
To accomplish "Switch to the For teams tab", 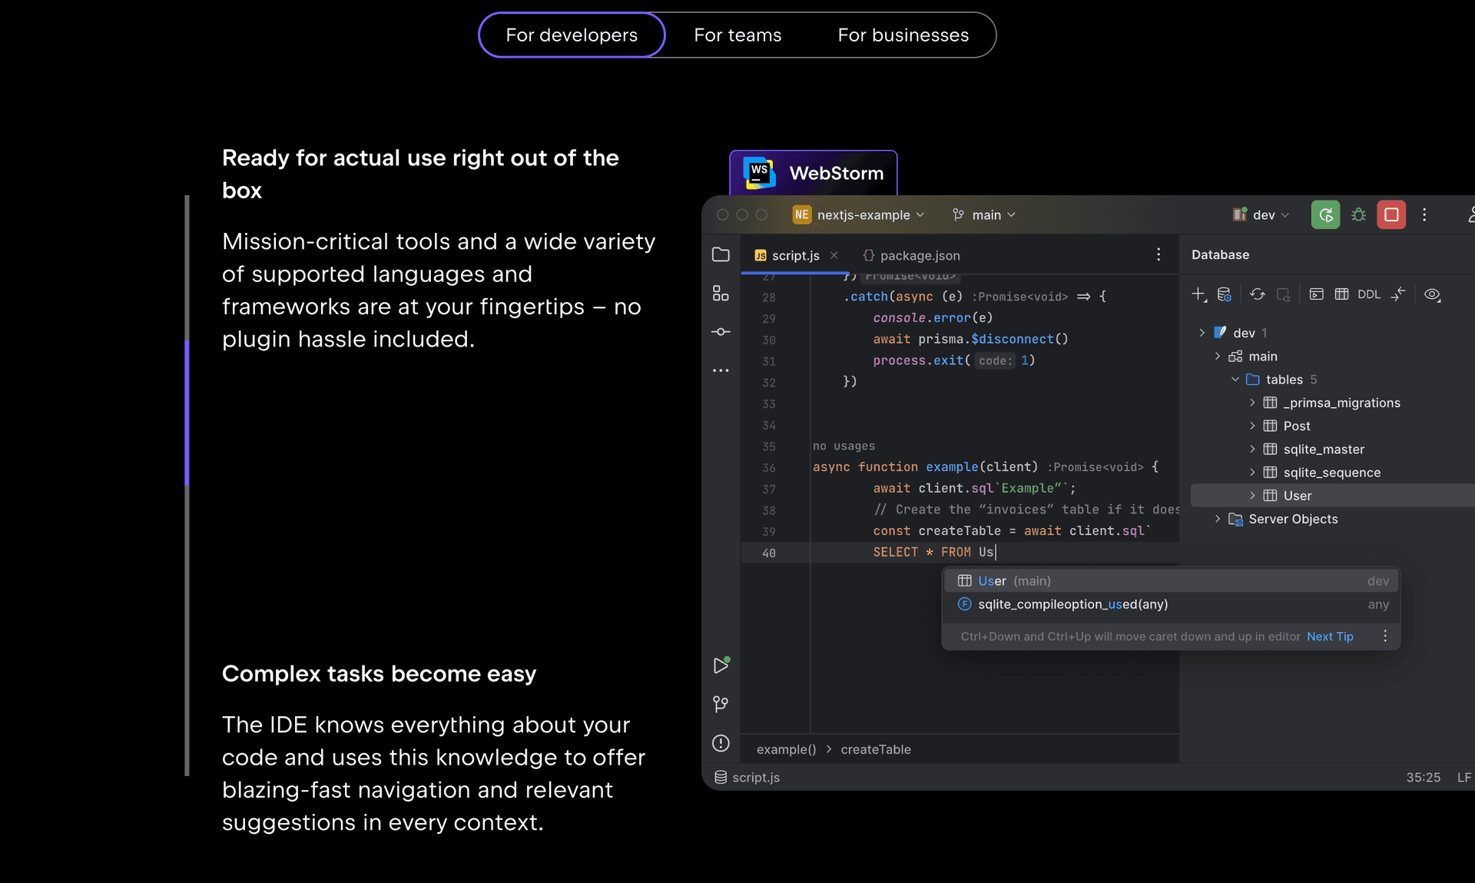I will (x=737, y=35).
